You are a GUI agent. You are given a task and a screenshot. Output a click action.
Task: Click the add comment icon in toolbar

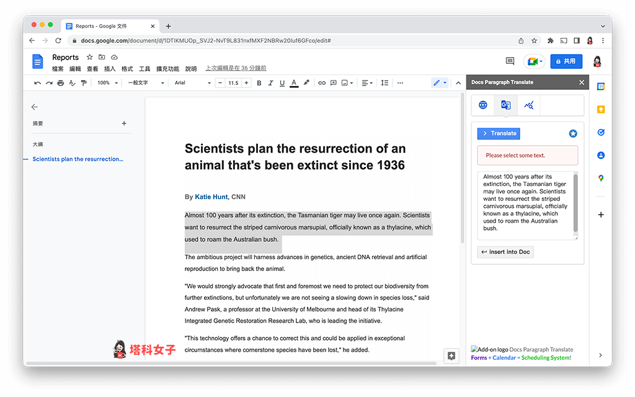(x=333, y=83)
